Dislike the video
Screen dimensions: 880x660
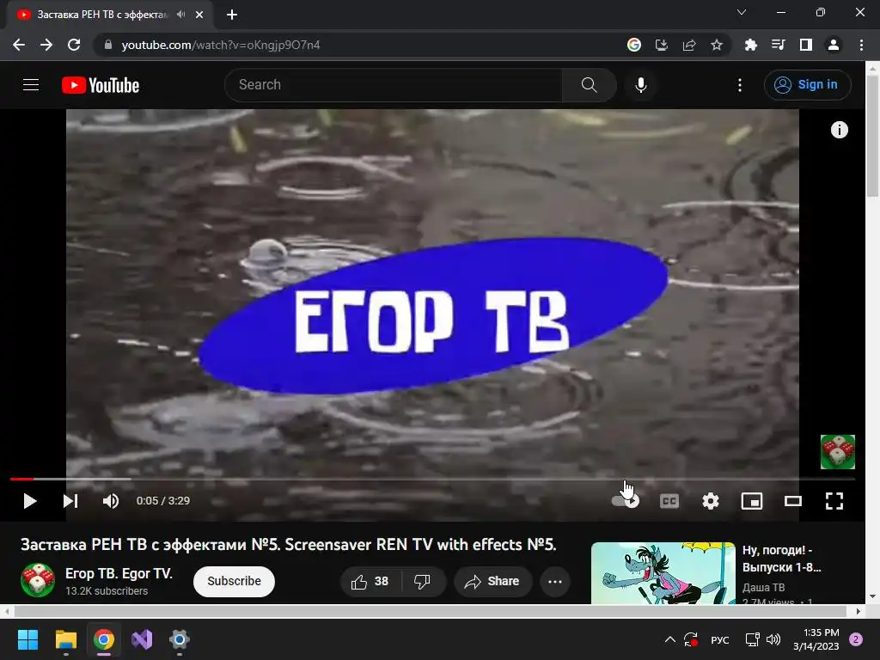[422, 582]
